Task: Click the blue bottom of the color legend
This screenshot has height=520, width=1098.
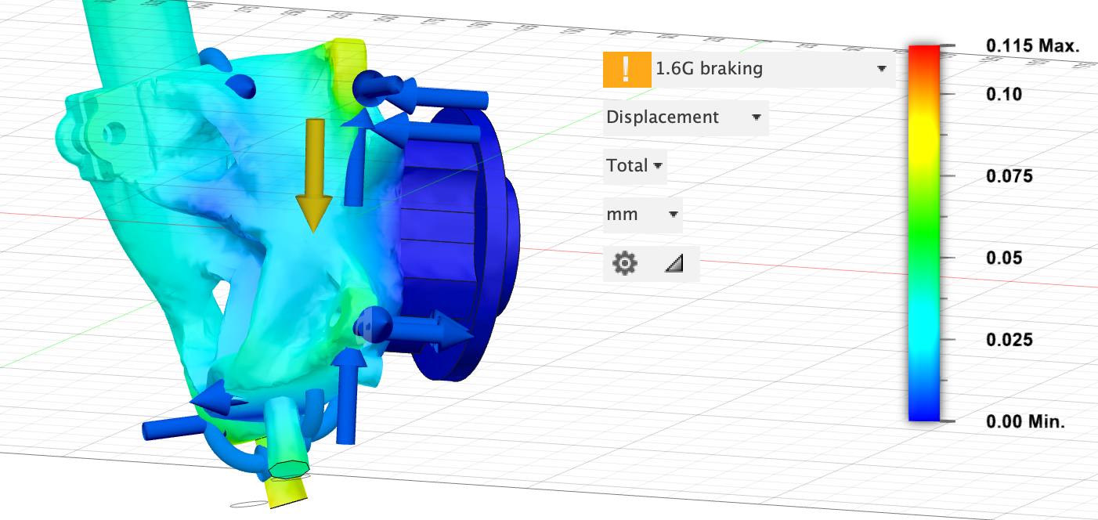Action: point(923,411)
